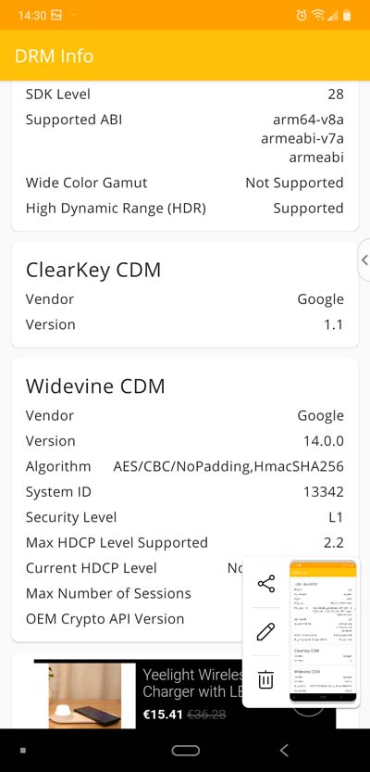Select the ClearKey CDM heading
This screenshot has height=772, width=370.
93,270
